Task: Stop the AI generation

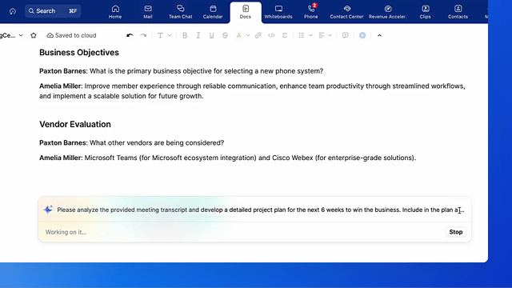Action: coord(456,232)
